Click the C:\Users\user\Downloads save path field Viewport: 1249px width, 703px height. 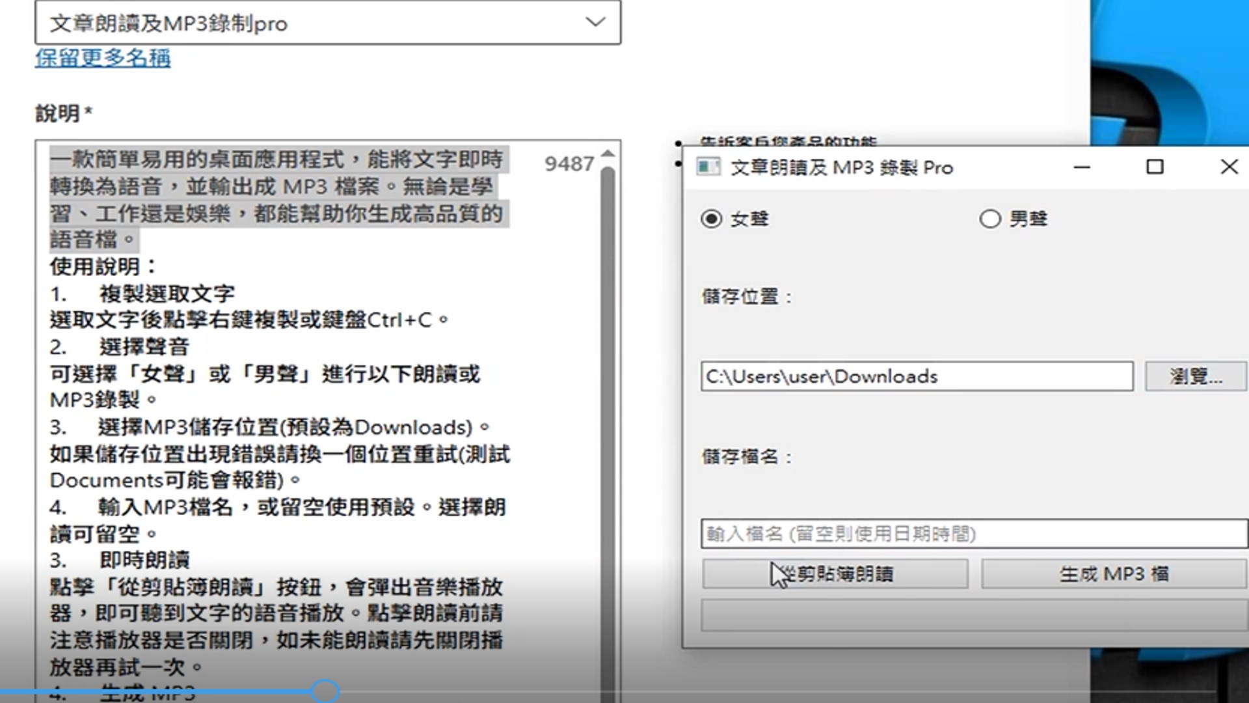click(916, 376)
